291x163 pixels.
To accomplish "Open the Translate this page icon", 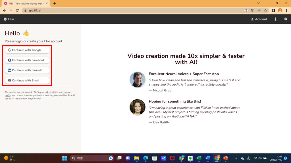I will 253,10.
